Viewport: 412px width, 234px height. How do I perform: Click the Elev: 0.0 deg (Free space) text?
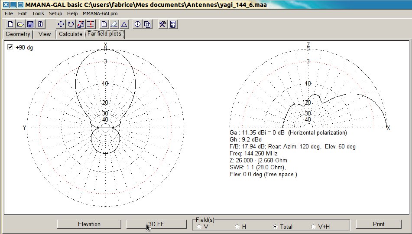coord(263,174)
